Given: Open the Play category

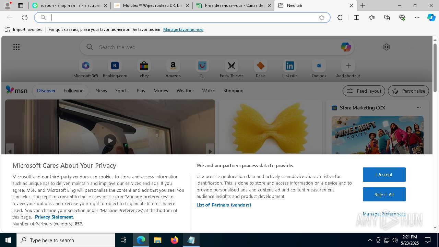Looking at the screenshot, I should click(141, 91).
